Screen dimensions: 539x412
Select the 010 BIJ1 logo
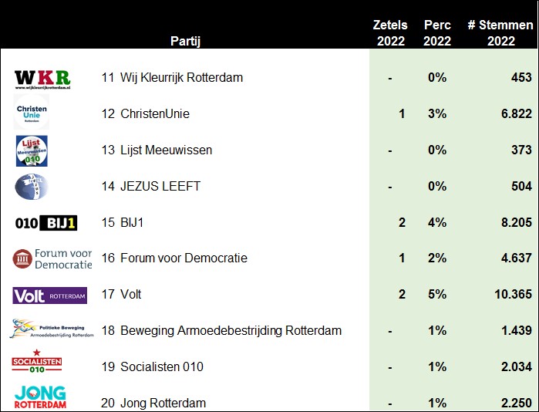coord(46,223)
